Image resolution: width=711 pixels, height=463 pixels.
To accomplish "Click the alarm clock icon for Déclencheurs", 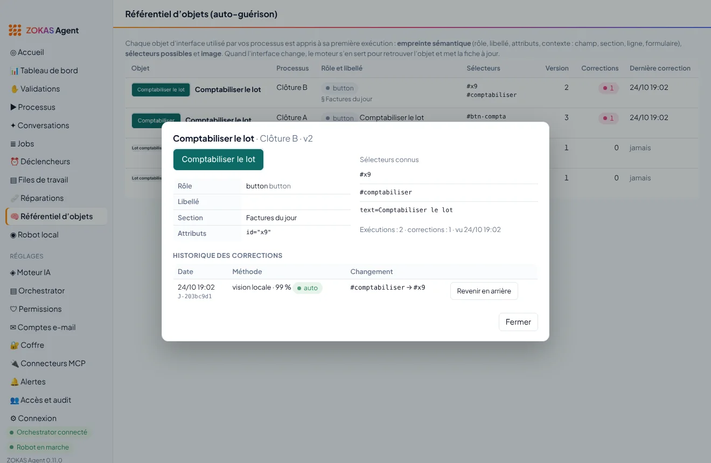I will (15, 162).
